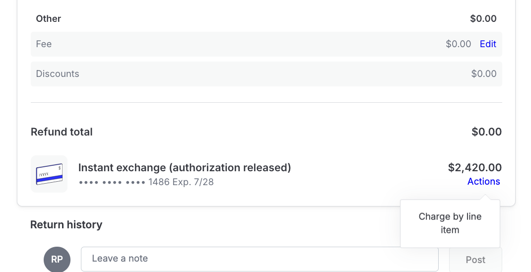
Task: Open the Actions dropdown under $2,420.00
Action: 483,182
